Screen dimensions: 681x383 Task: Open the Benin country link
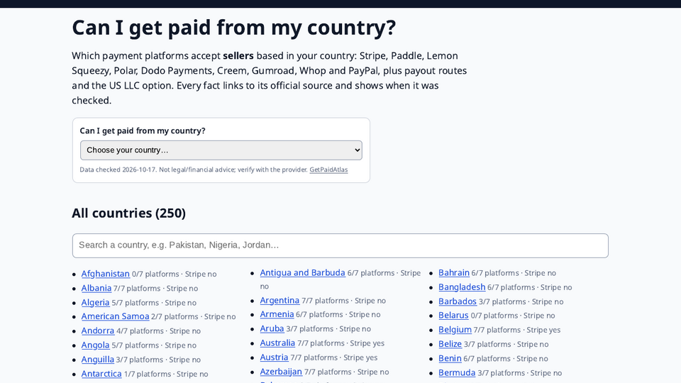click(x=450, y=358)
